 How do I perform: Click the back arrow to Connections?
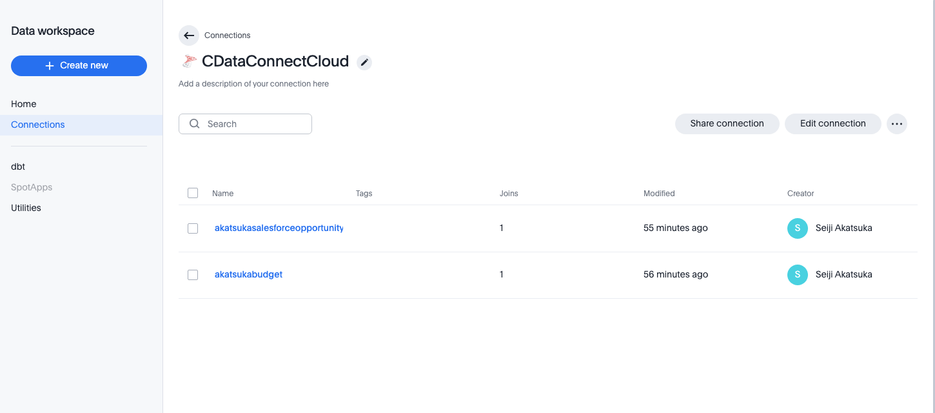[189, 35]
